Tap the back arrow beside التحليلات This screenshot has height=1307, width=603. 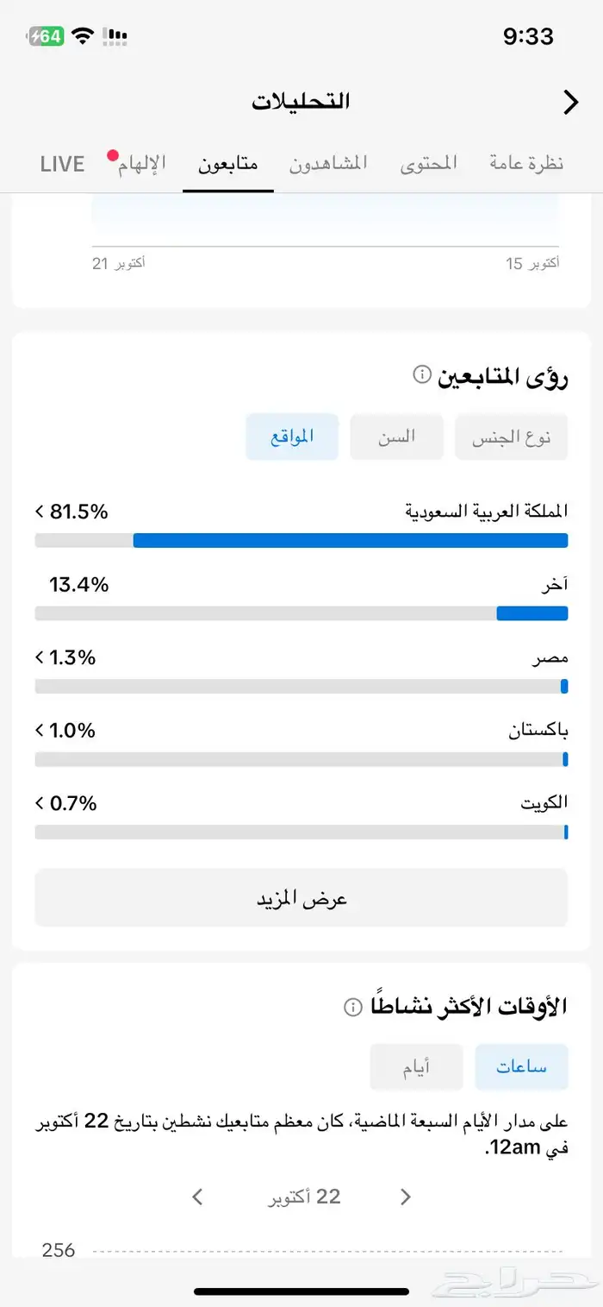[x=570, y=103]
